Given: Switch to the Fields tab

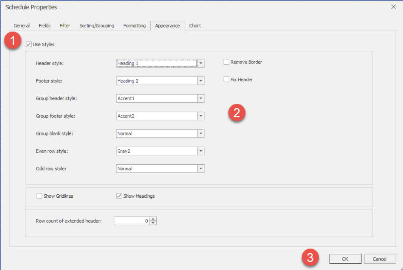Looking at the screenshot, I should [x=45, y=26].
